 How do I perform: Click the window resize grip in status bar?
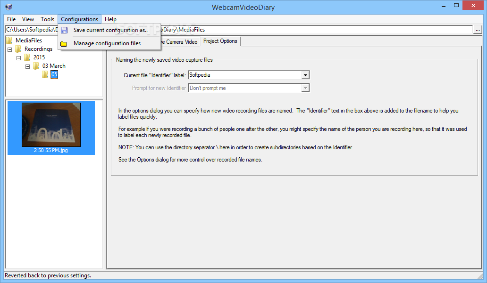point(480,275)
